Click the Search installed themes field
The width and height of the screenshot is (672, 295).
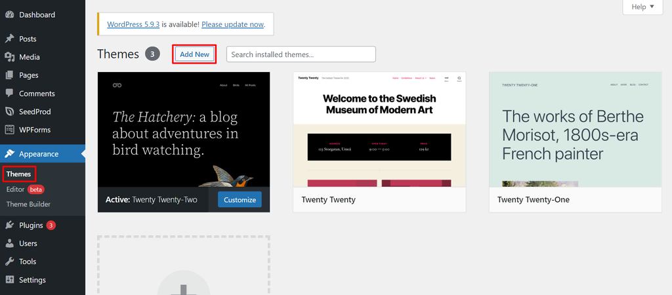301,54
